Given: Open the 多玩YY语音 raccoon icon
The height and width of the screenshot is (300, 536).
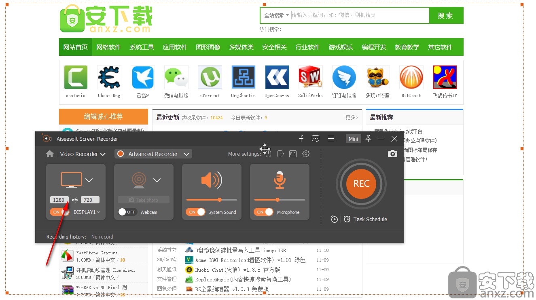Looking at the screenshot, I should pos(378,77).
